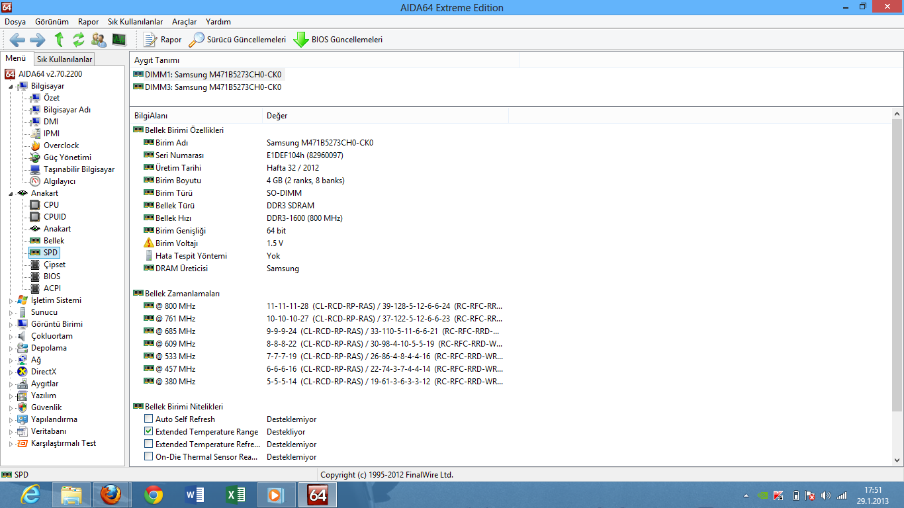Switch to the Menü tab

[x=16, y=58]
